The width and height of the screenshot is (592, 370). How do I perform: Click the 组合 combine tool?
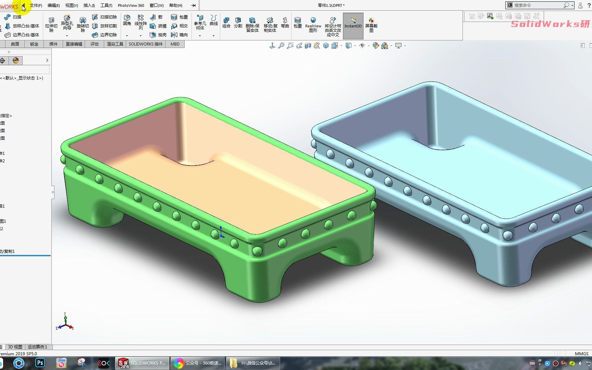pos(226,22)
